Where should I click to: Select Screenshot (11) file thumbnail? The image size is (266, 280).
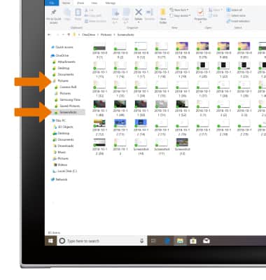coord(162,146)
